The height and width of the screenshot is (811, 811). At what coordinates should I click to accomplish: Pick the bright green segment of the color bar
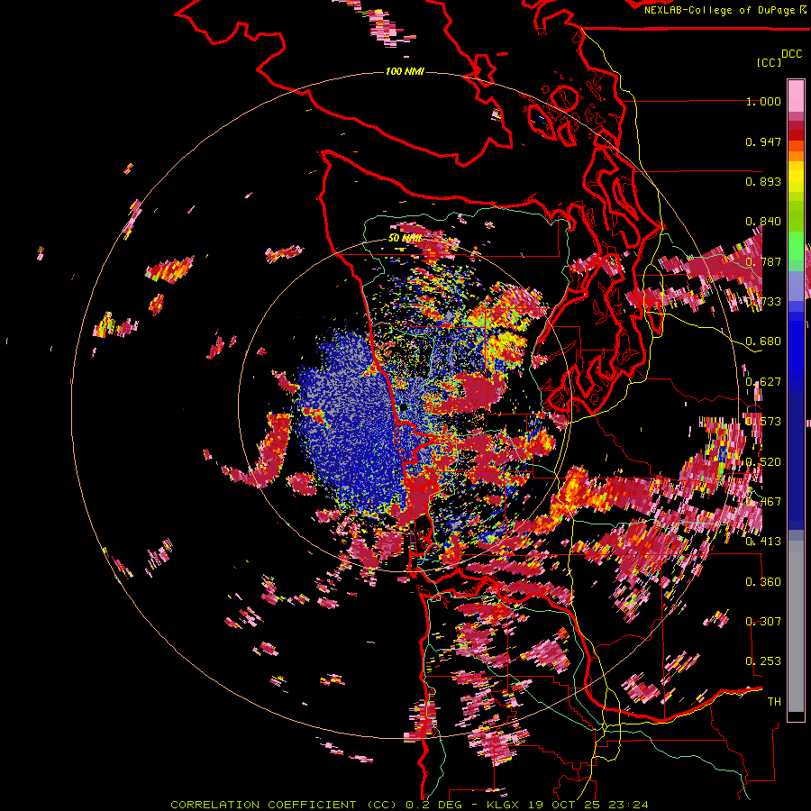coord(796,246)
